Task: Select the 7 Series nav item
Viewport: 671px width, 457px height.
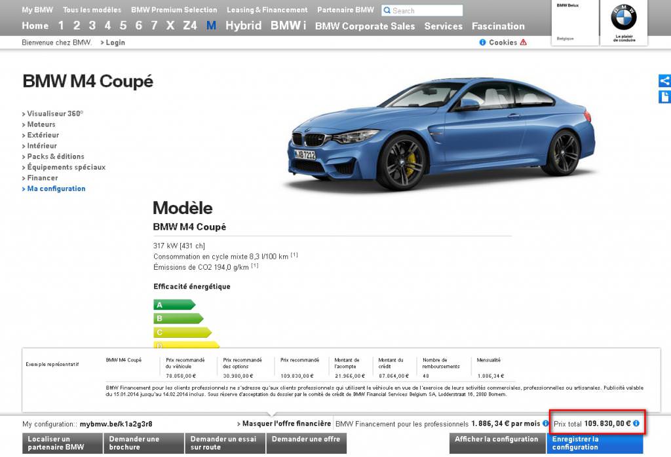Action: click(154, 26)
